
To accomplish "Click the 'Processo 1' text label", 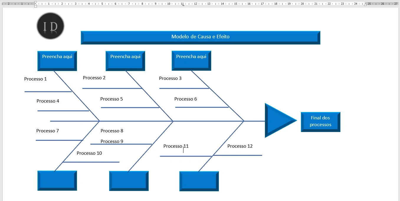I will click(35, 79).
